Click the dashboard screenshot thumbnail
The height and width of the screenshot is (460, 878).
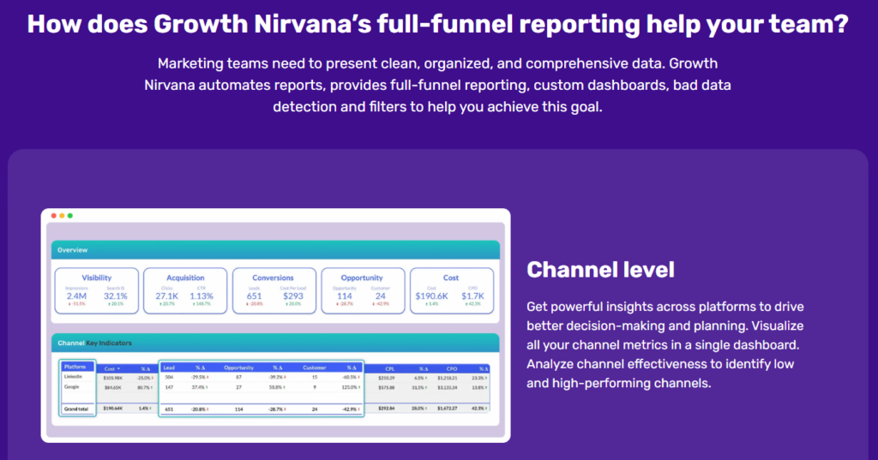coord(275,326)
